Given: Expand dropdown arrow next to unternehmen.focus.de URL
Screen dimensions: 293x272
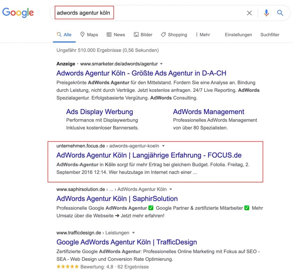Looking at the screenshot, I should pos(163,146).
